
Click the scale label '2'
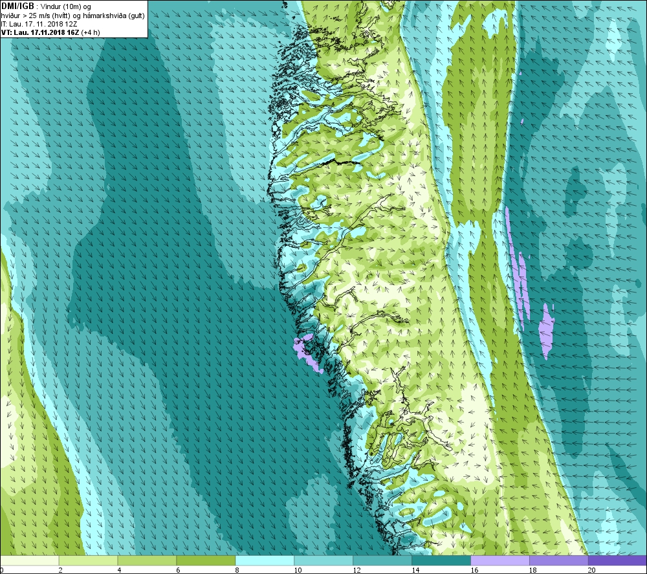point(61,570)
